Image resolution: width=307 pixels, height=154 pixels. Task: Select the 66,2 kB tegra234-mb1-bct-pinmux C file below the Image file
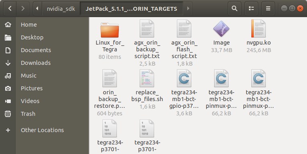pyautogui.click(x=221, y=78)
